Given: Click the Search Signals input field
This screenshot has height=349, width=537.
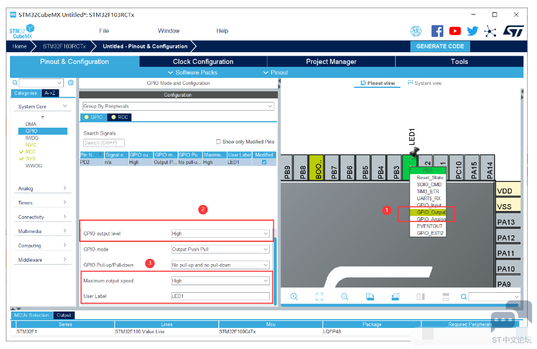Looking at the screenshot, I should click(x=104, y=143).
